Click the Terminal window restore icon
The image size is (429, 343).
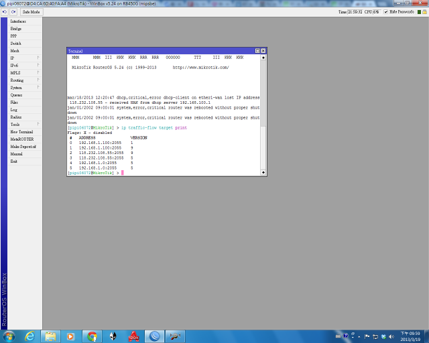257,51
